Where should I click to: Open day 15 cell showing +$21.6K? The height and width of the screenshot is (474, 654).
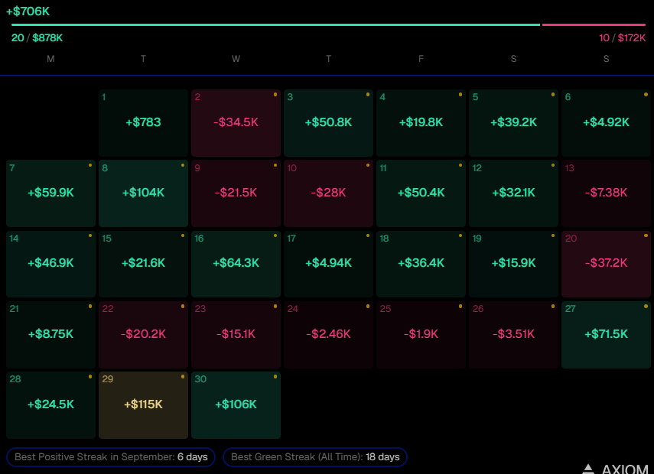pyautogui.click(x=144, y=264)
